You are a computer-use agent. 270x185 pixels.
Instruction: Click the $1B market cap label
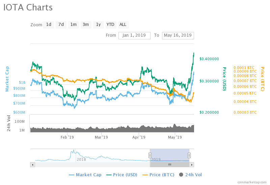tap(22, 82)
